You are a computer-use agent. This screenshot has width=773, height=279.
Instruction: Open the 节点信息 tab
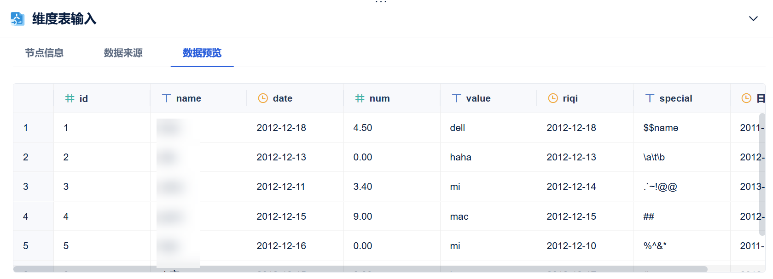44,53
